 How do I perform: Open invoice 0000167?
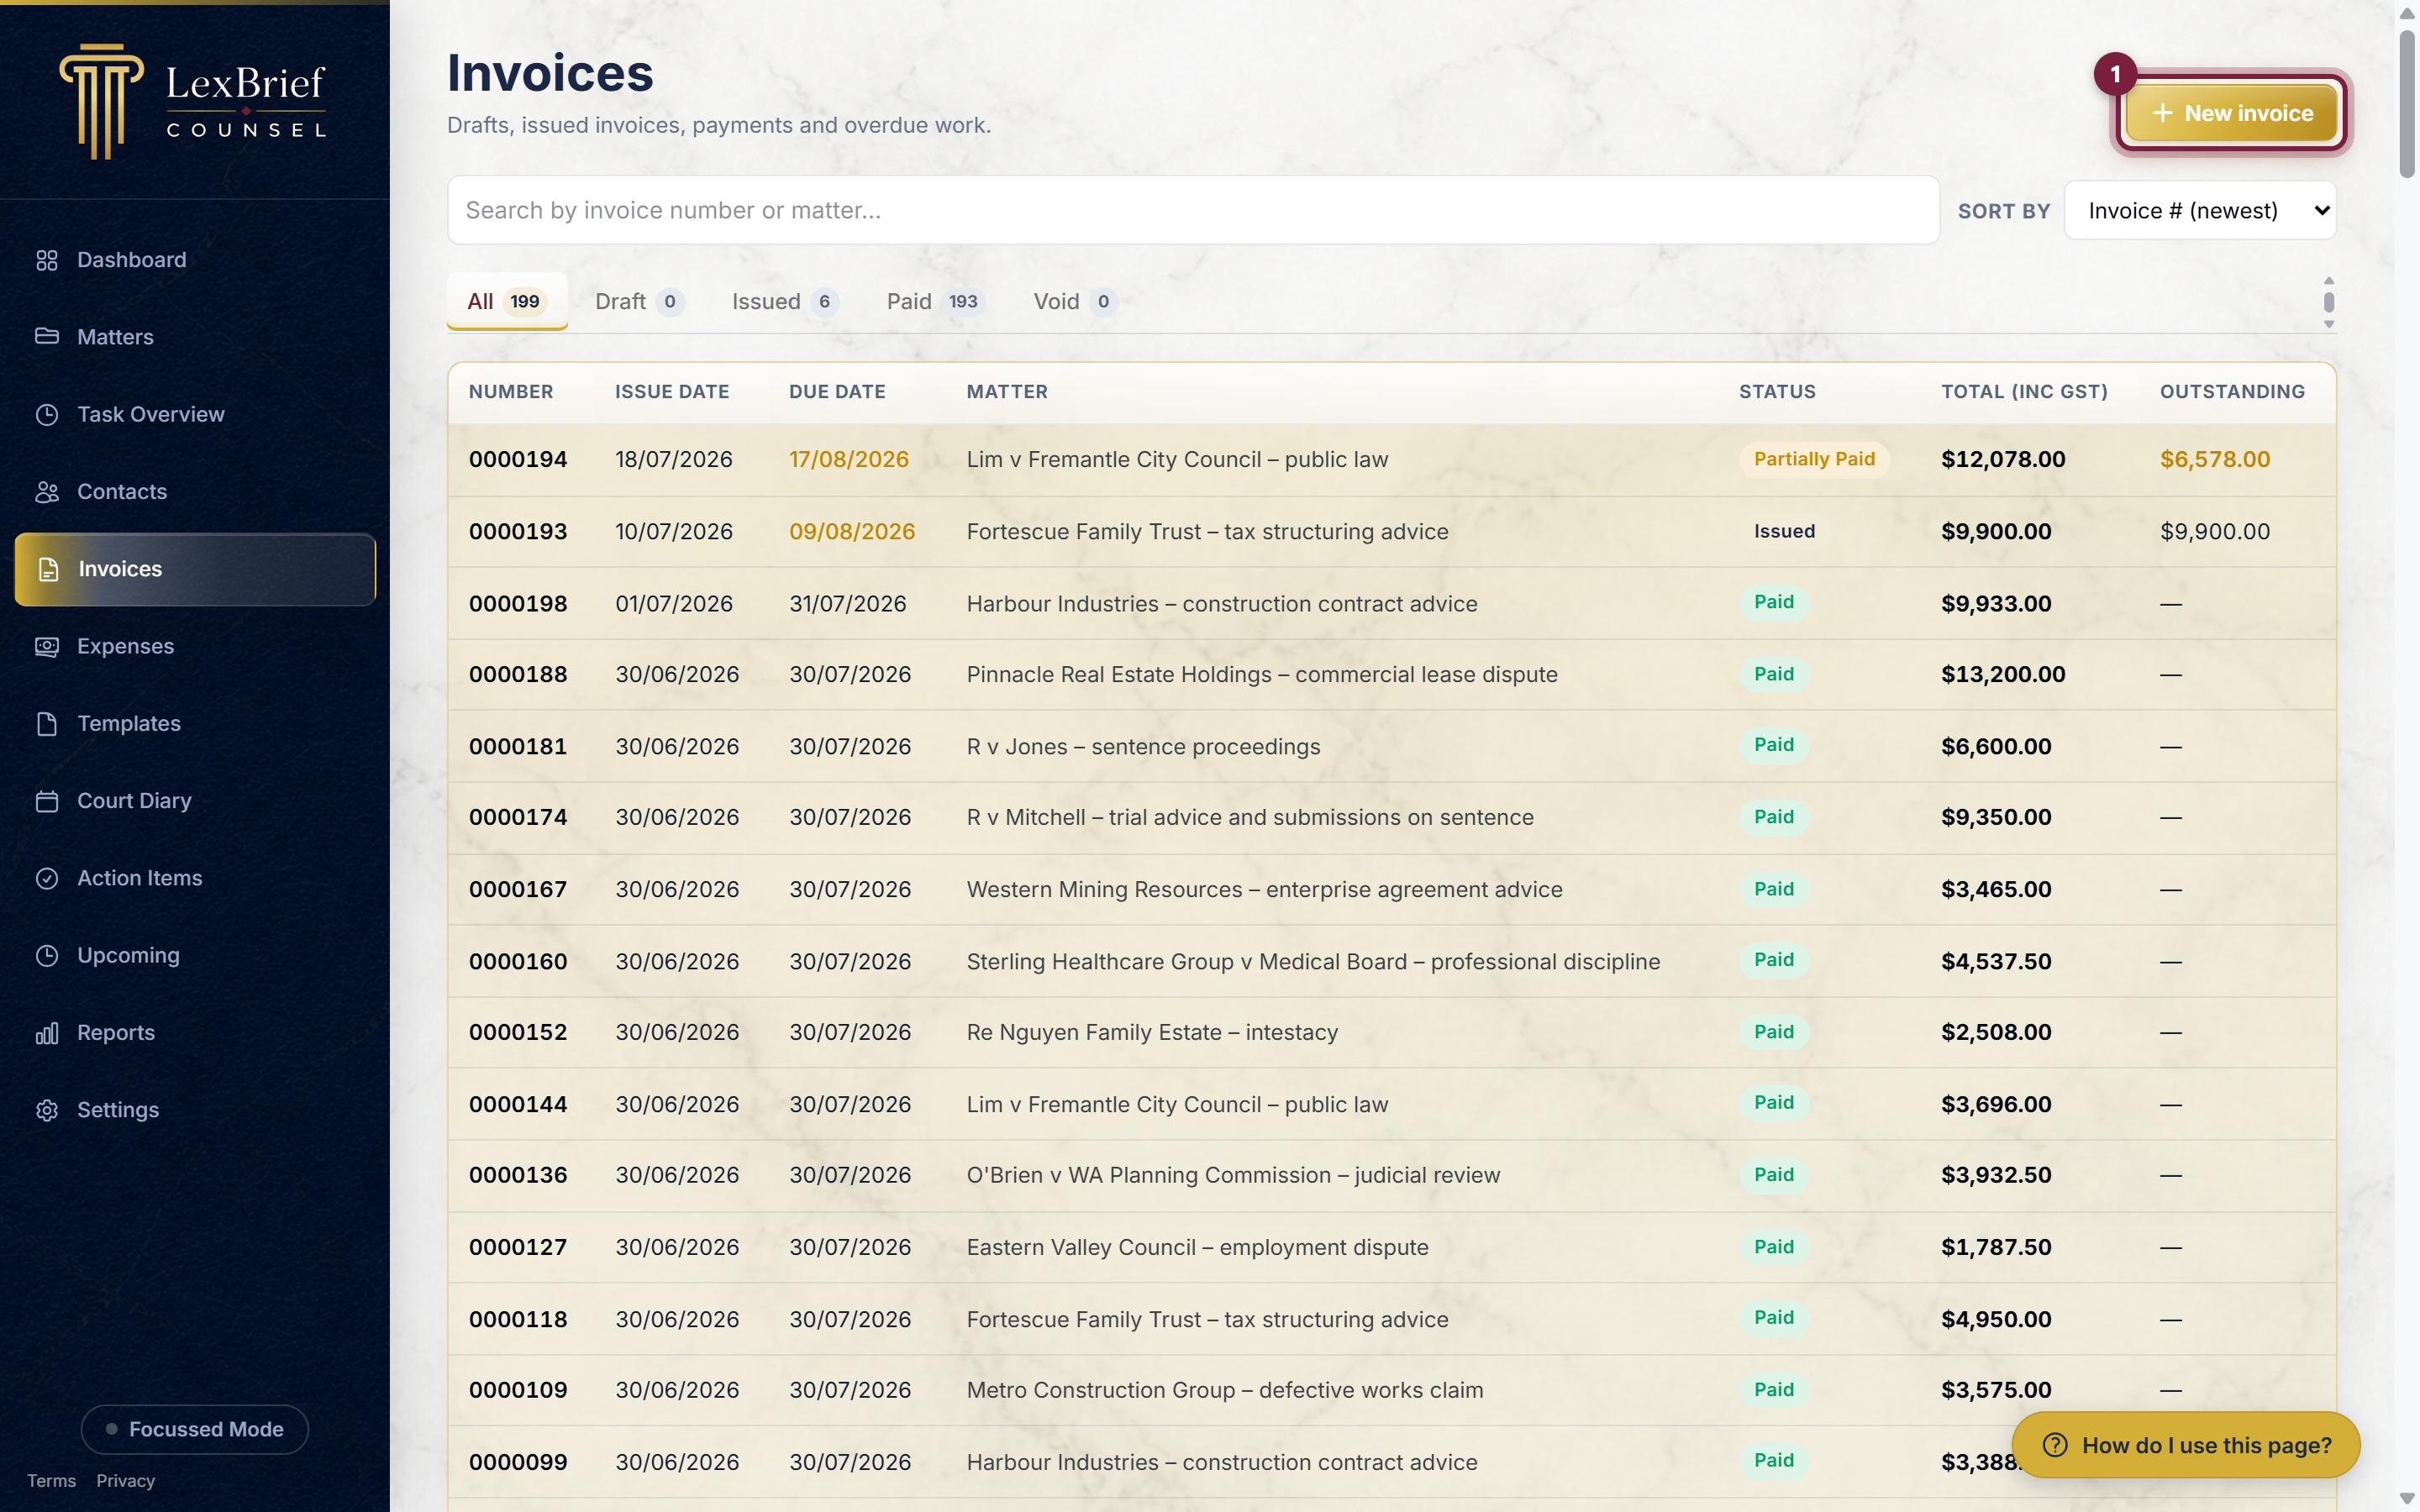1392,890
